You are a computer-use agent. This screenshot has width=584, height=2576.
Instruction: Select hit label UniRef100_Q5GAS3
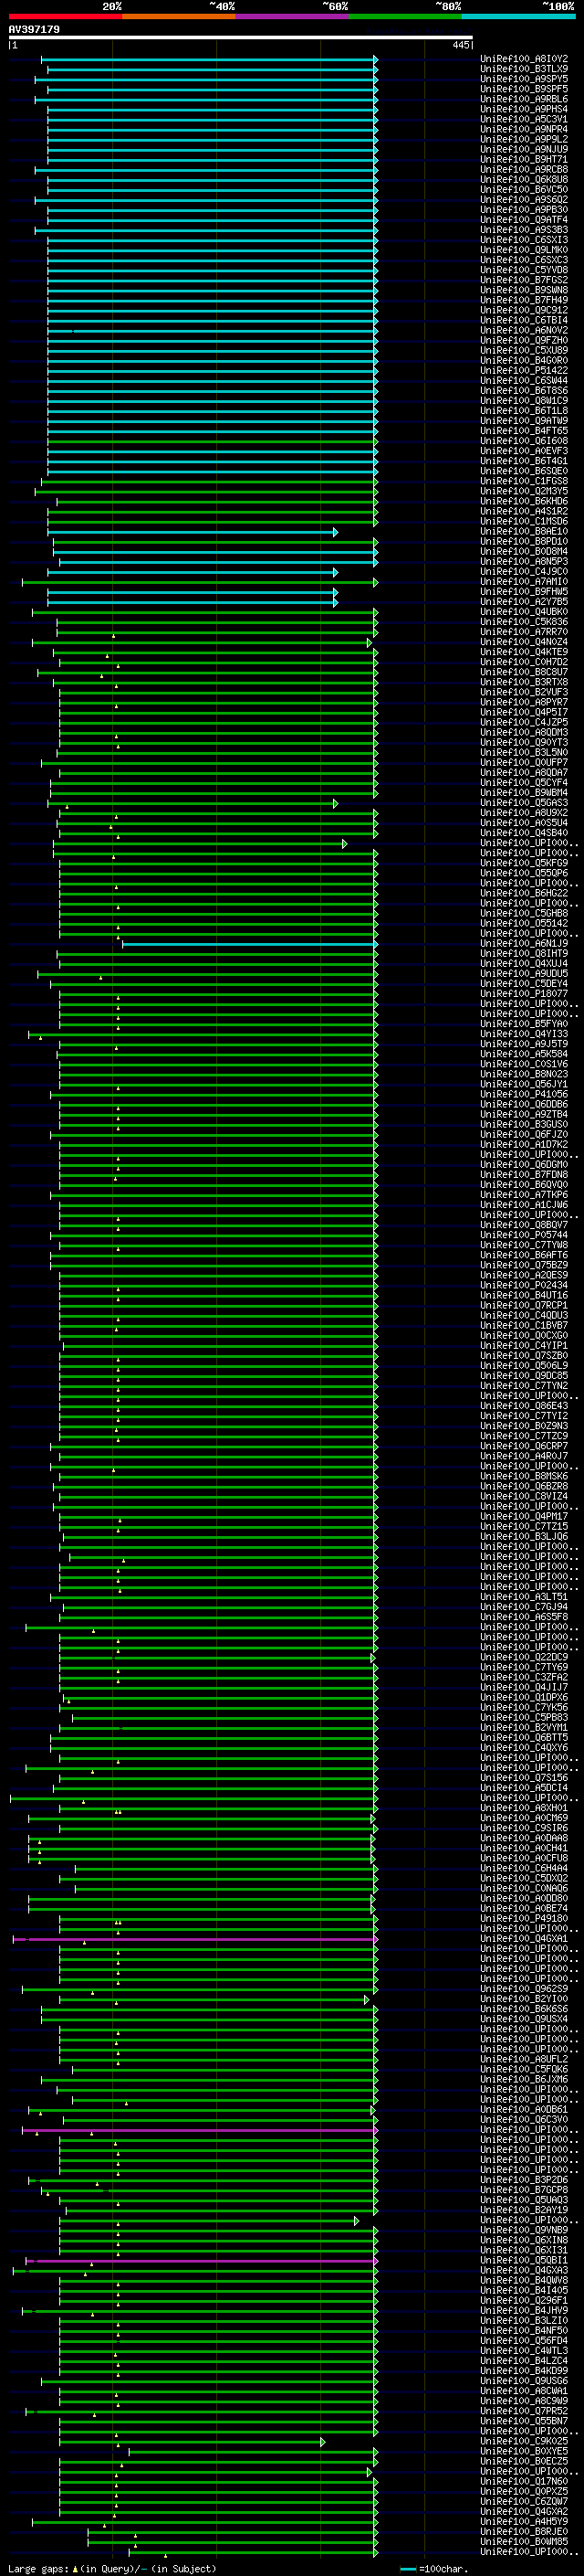pos(523,803)
